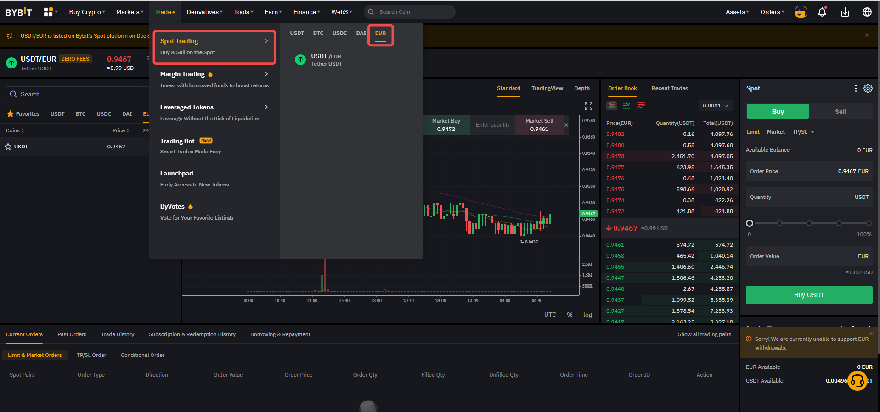The image size is (880, 412).
Task: Enable Show all trading pairs checkbox
Action: tap(673, 334)
